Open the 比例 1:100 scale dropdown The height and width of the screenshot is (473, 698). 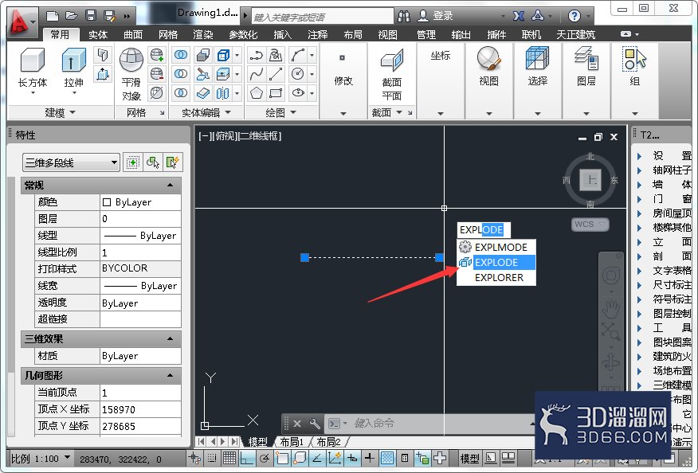[41, 458]
